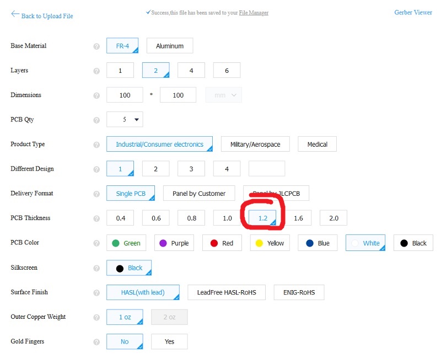The width and height of the screenshot is (441, 358).
Task: Set PCB thickness to 1.0
Action: (x=227, y=218)
